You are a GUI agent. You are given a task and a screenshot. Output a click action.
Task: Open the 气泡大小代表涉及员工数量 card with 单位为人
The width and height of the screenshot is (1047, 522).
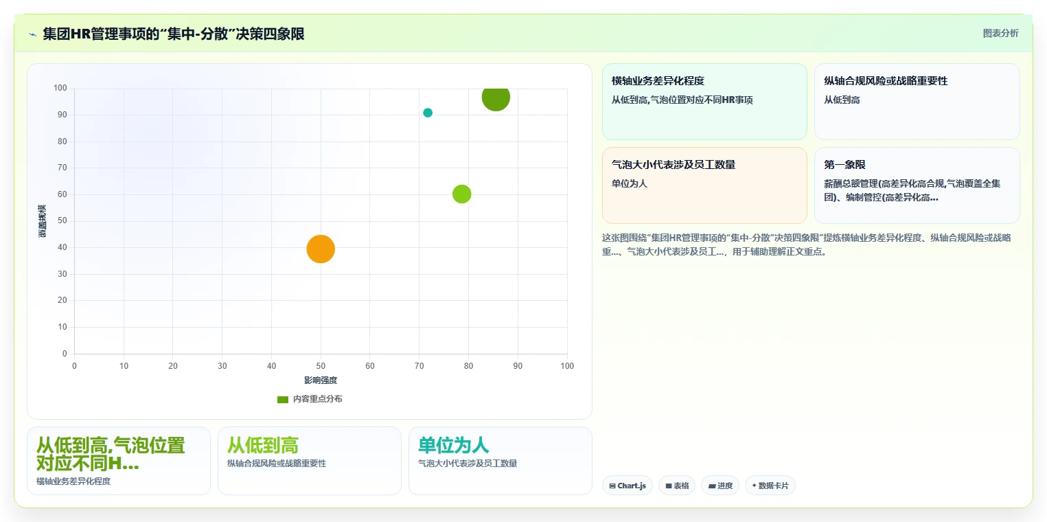click(704, 185)
